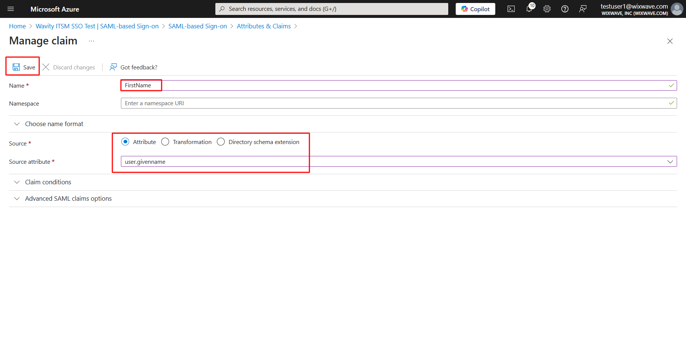Open the Azure portal hamburger menu
The height and width of the screenshot is (338, 686).
pos(11,9)
